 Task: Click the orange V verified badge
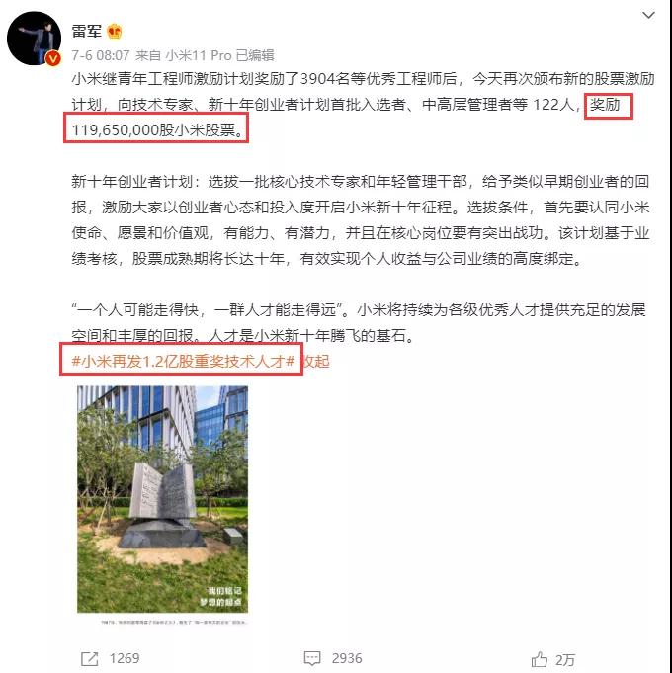(52, 58)
